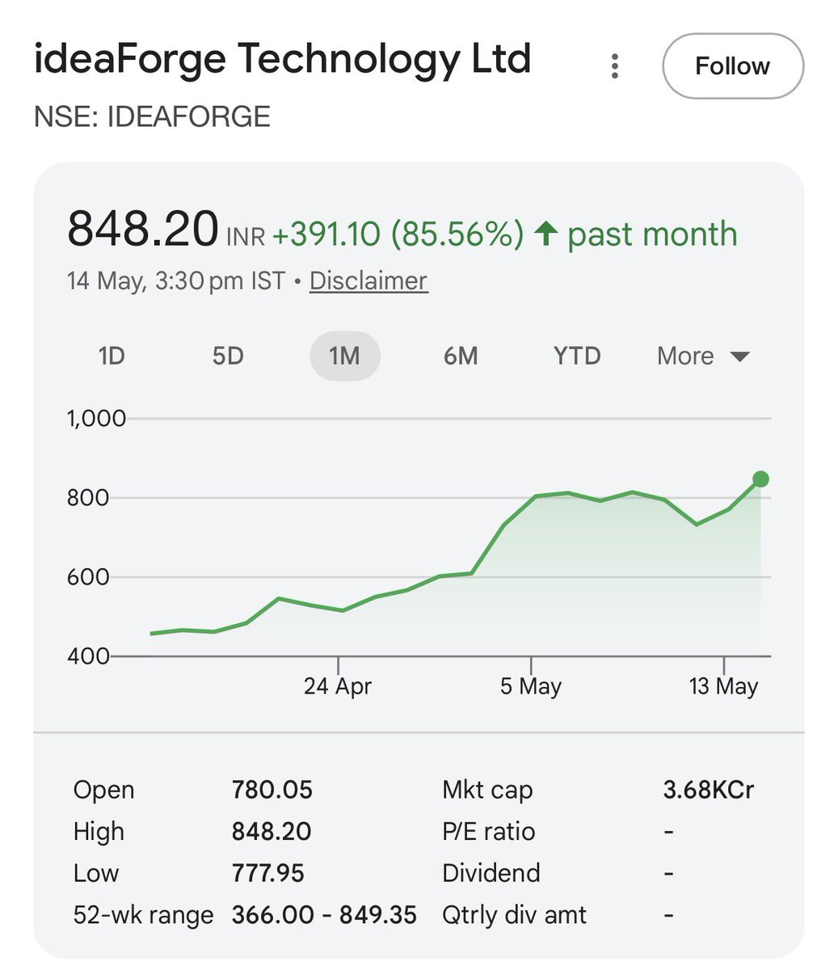Select the 1M time range tab
Image resolution: width=838 pixels, height=970 pixels.
tap(345, 356)
